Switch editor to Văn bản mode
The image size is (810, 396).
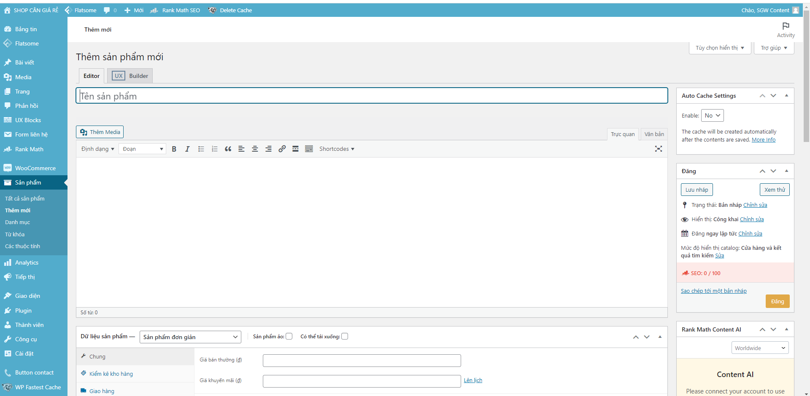pyautogui.click(x=653, y=134)
